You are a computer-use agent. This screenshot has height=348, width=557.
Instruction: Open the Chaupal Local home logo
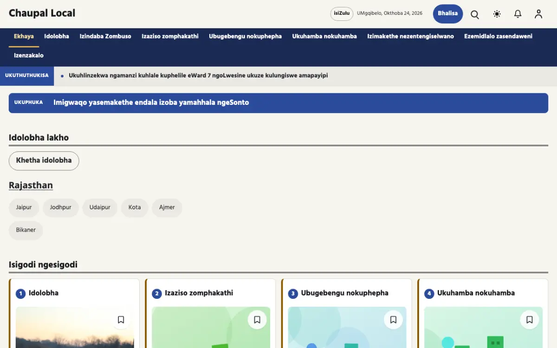click(42, 13)
